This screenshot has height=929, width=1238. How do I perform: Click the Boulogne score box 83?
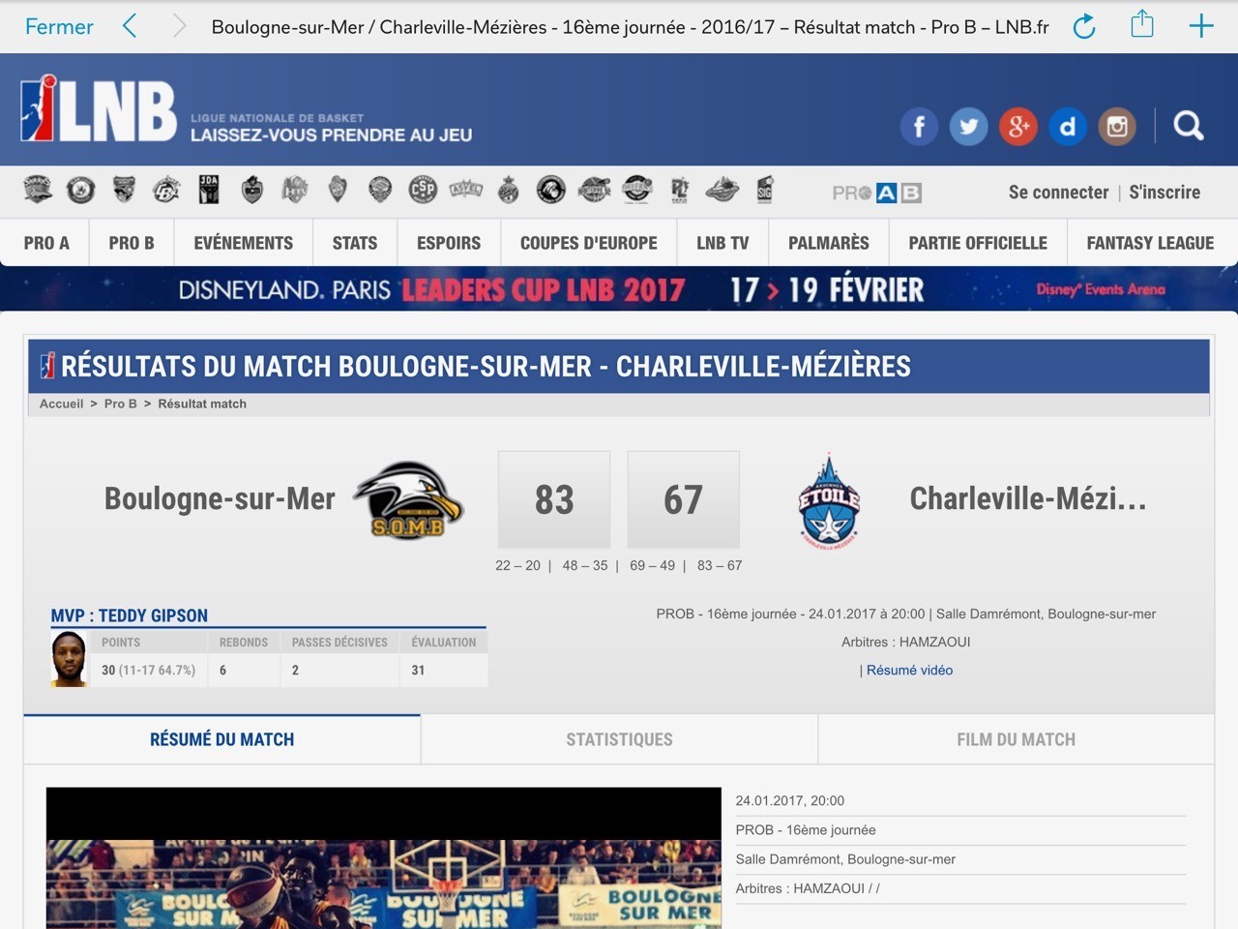554,499
